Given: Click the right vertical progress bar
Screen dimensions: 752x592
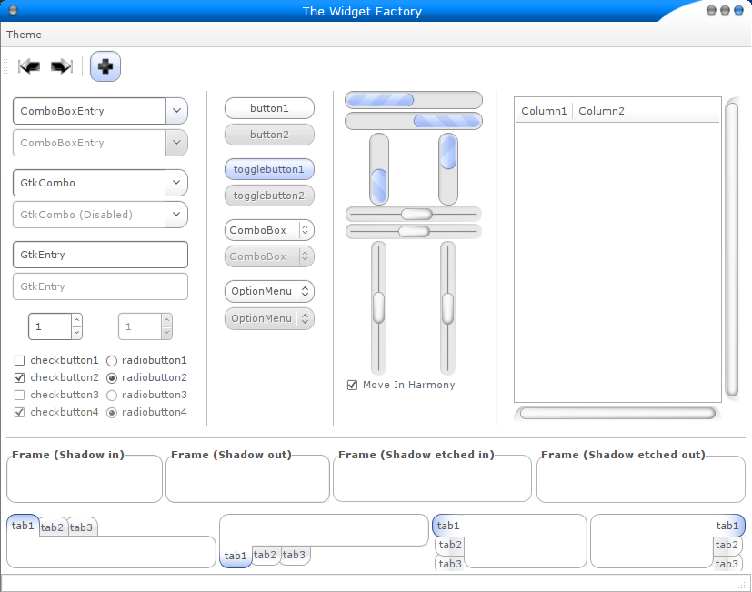Looking at the screenshot, I should (448, 169).
